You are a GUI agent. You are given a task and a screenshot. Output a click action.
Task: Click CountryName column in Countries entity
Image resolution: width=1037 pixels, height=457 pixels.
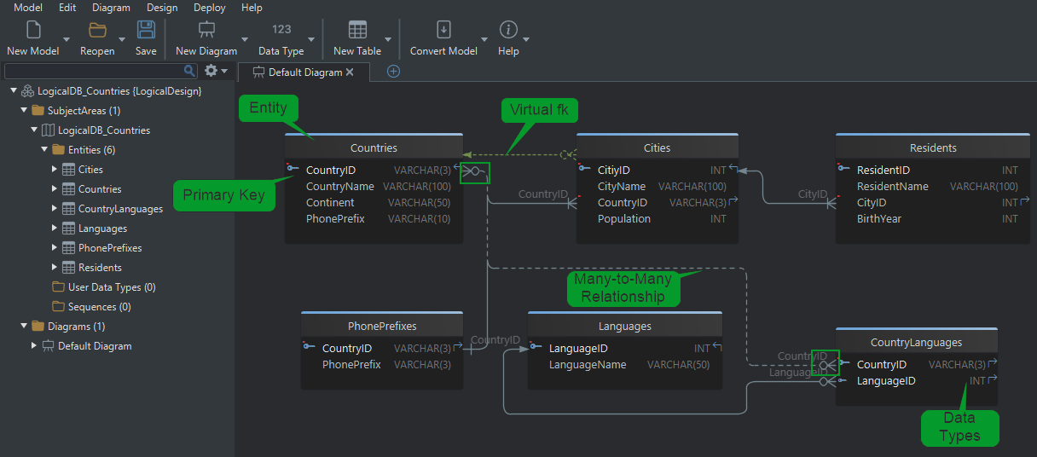pyautogui.click(x=339, y=186)
